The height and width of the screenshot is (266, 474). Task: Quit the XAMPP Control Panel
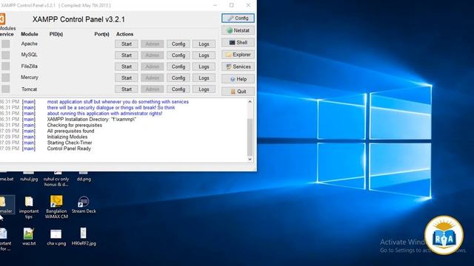pyautogui.click(x=238, y=92)
